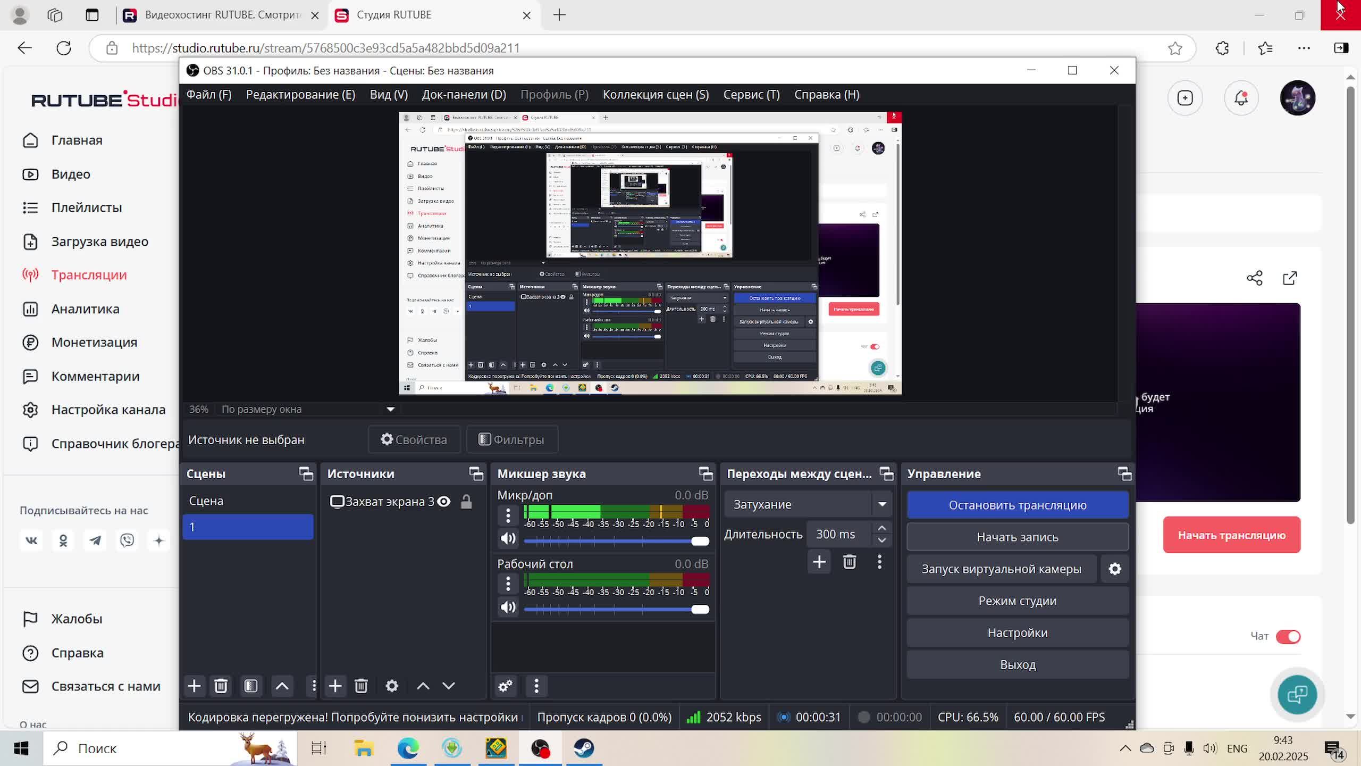Share the stream via share icon

(x=1255, y=278)
